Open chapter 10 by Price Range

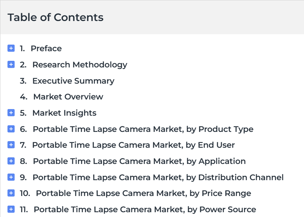tap(143, 193)
